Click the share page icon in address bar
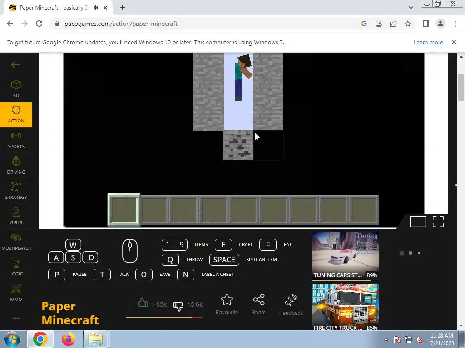 pyautogui.click(x=393, y=24)
